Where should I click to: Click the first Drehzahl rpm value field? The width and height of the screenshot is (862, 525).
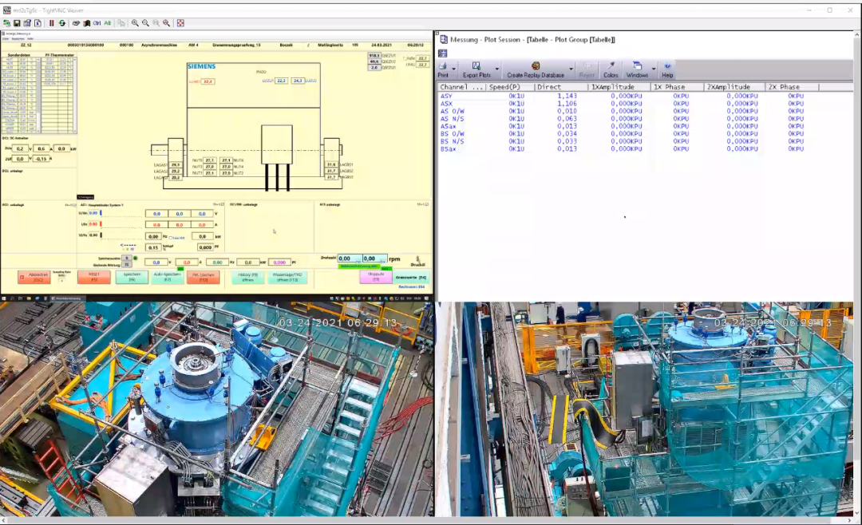[348, 259]
